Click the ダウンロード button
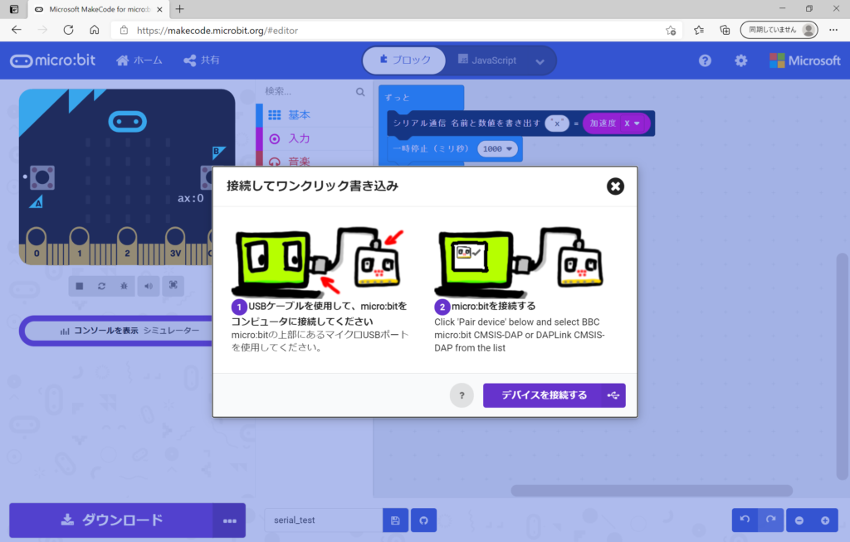850x542 pixels. tap(112, 520)
